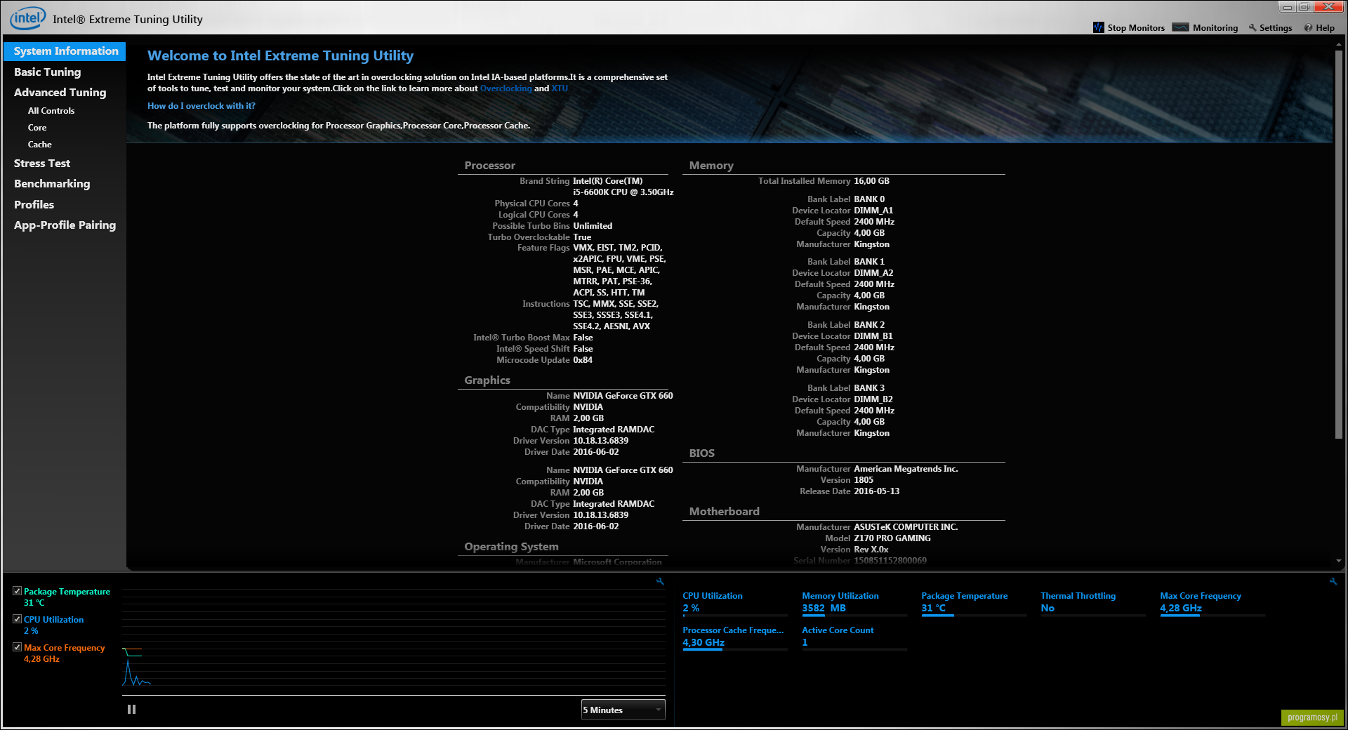Click Thermal Throttling monitor tile
This screenshot has width=1348, height=730.
[1093, 604]
